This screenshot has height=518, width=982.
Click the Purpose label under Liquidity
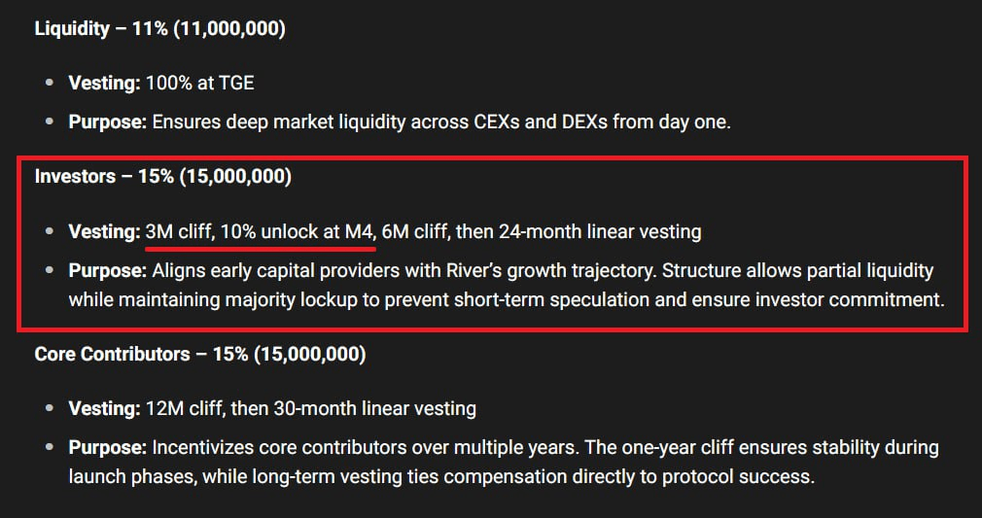click(107, 122)
